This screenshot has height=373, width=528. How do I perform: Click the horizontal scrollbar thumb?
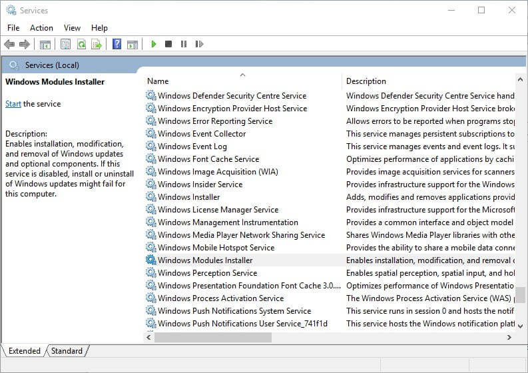coord(213,337)
